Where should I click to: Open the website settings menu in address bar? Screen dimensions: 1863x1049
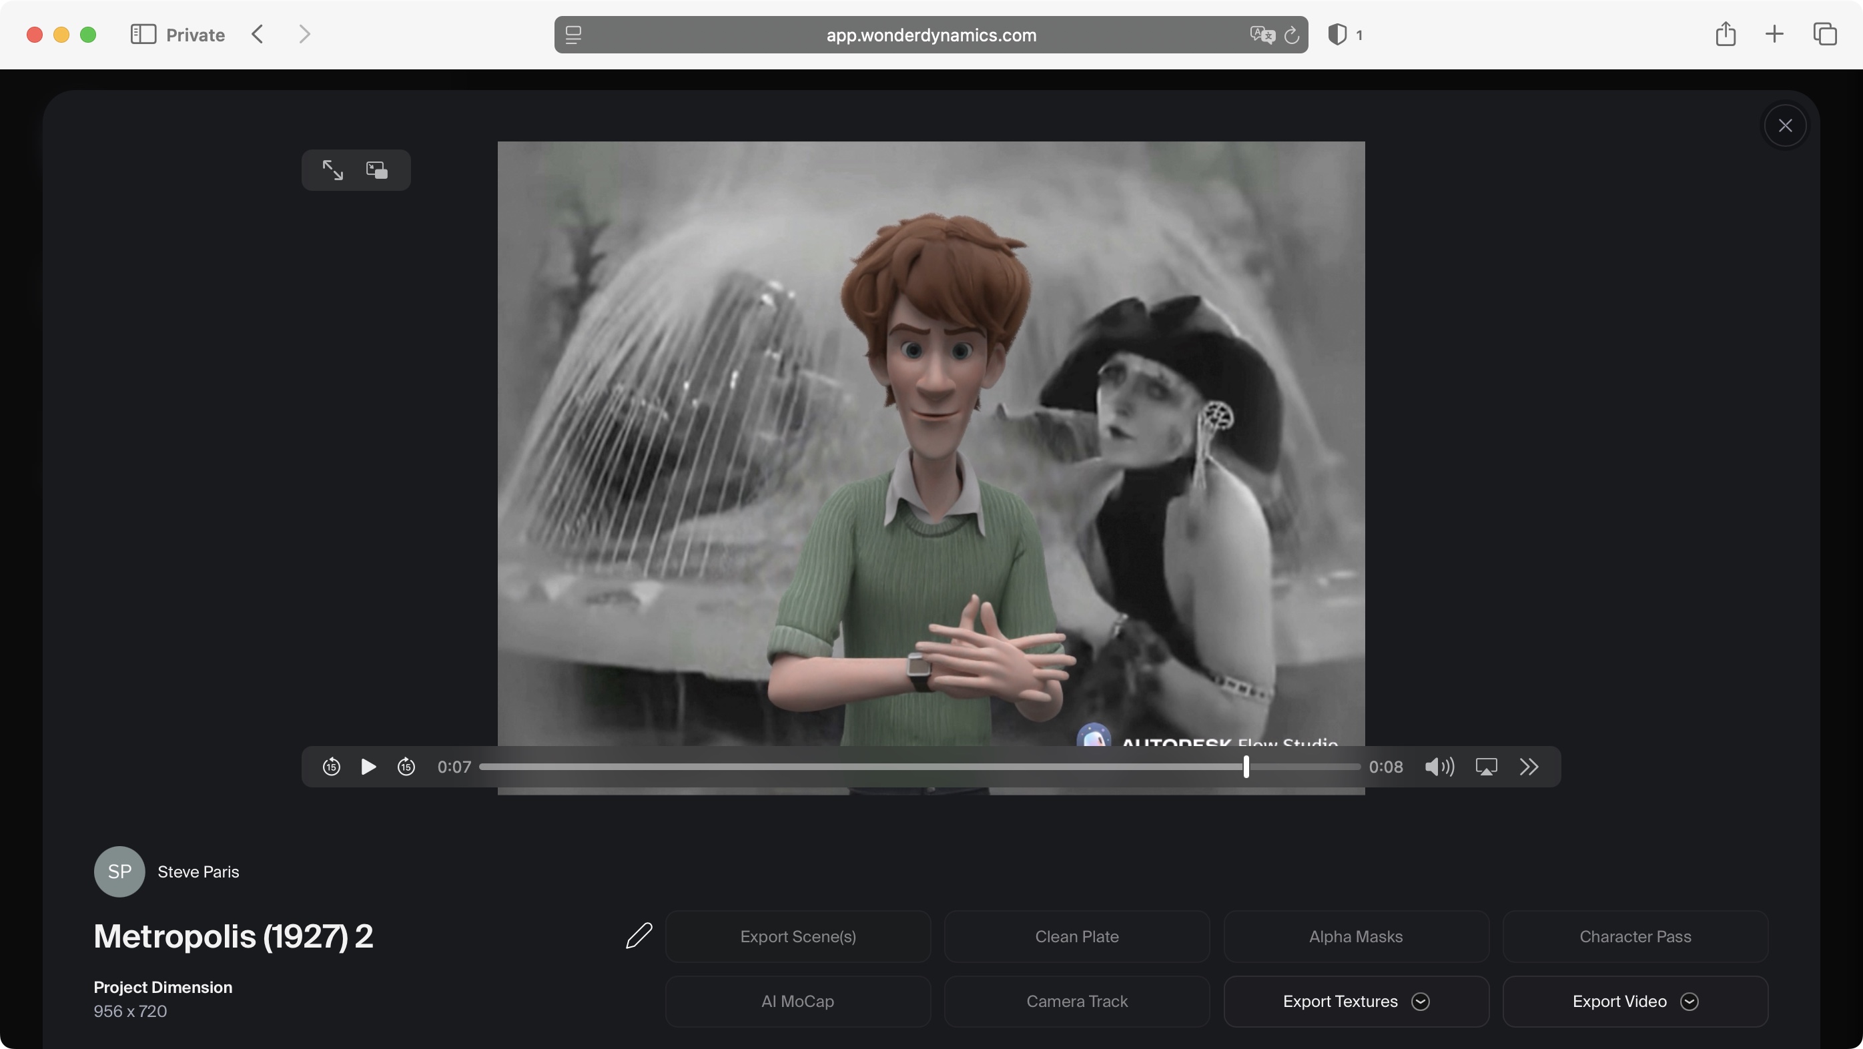(x=573, y=34)
